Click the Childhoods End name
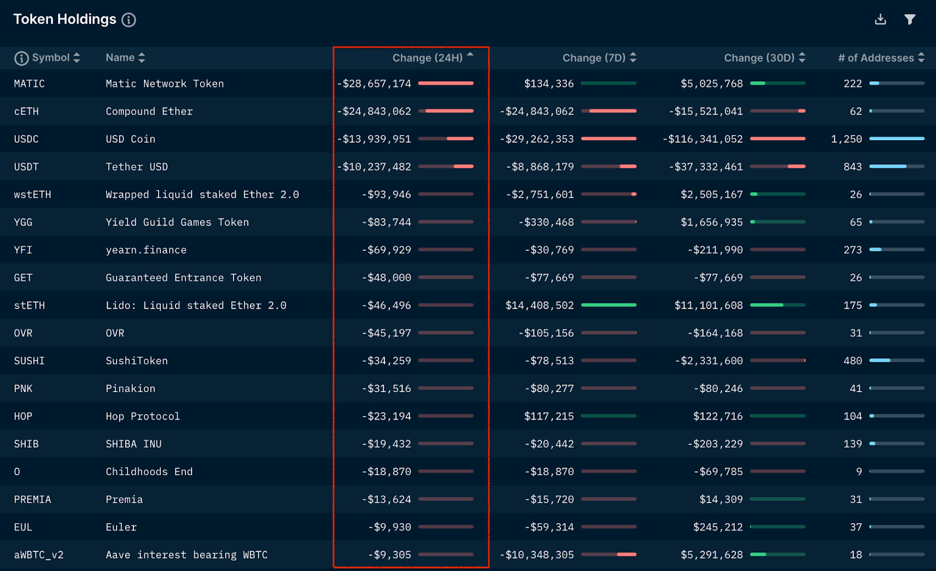Image resolution: width=936 pixels, height=571 pixels. (x=149, y=472)
